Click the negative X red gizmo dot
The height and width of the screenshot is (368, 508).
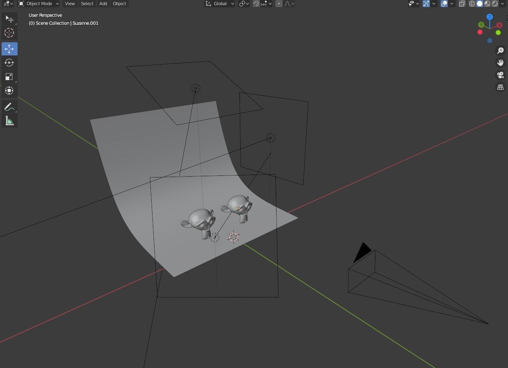click(480, 32)
